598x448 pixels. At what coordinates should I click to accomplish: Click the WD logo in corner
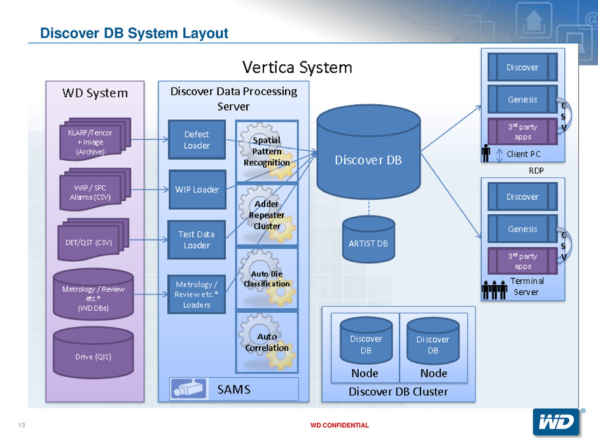pyautogui.click(x=556, y=421)
